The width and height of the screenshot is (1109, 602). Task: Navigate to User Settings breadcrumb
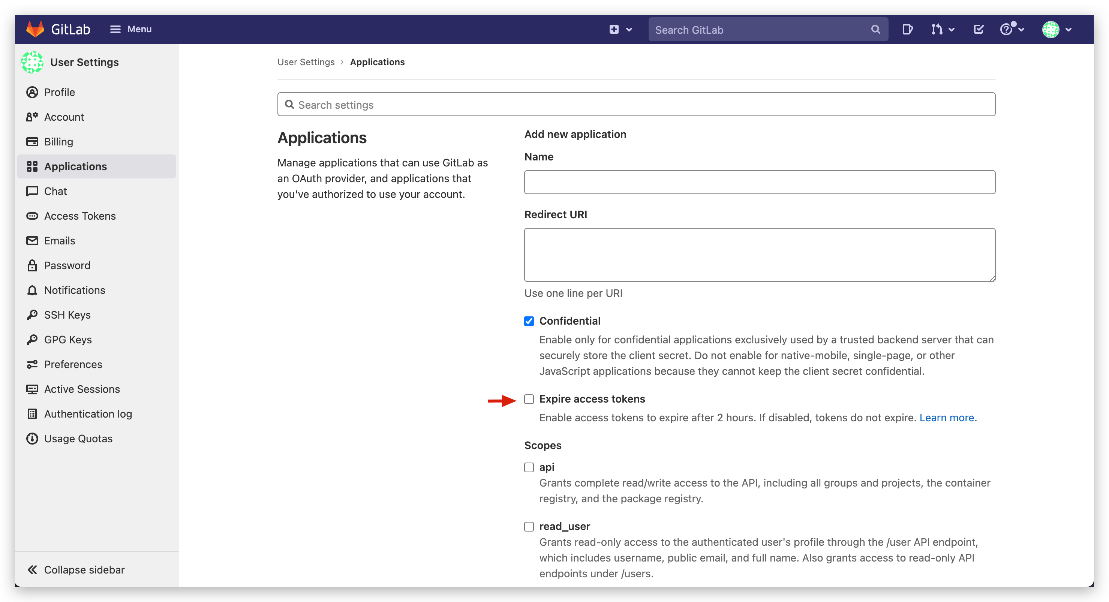point(306,61)
